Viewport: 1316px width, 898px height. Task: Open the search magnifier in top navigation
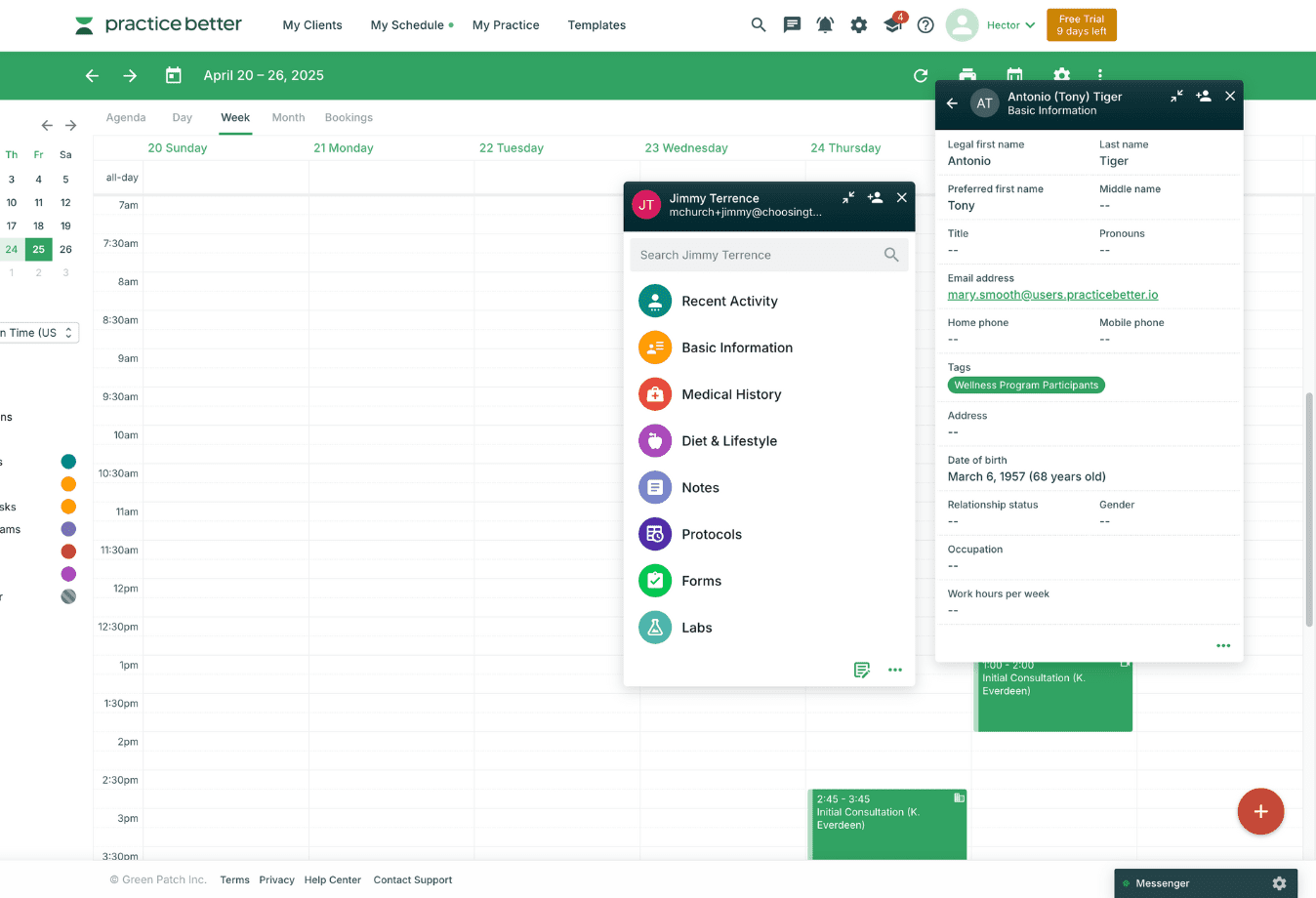coord(758,25)
